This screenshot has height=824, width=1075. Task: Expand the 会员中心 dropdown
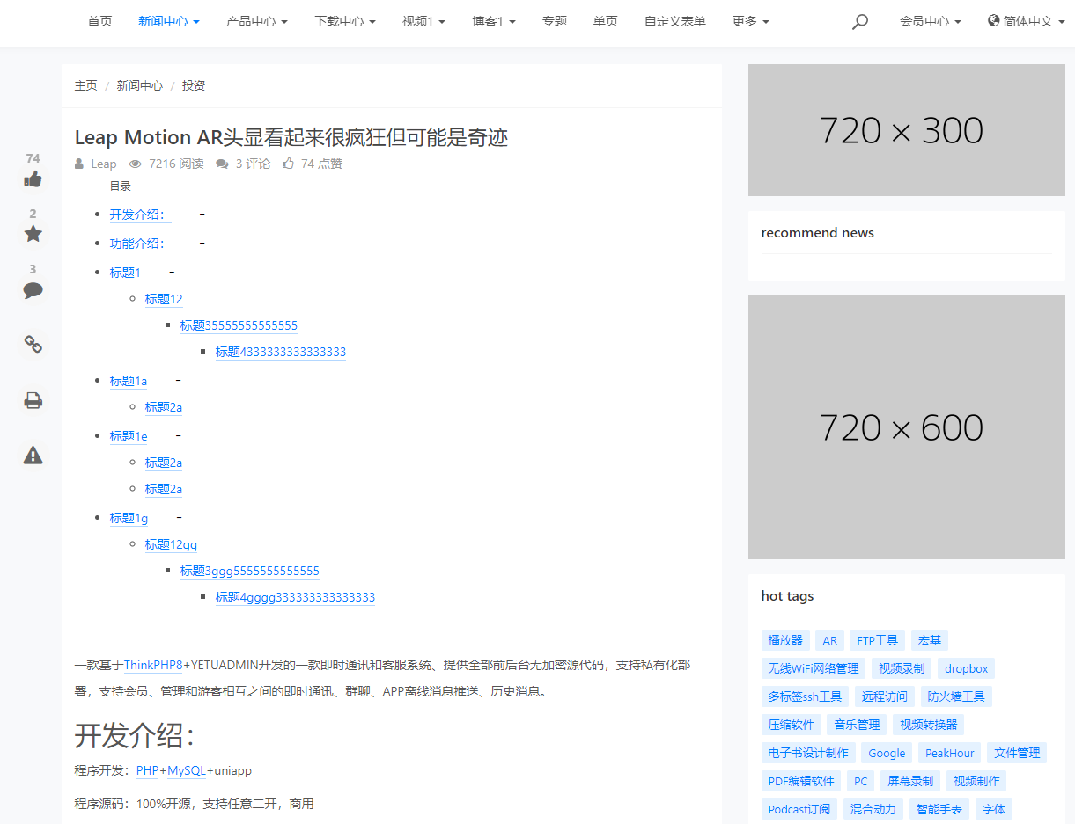931,21
